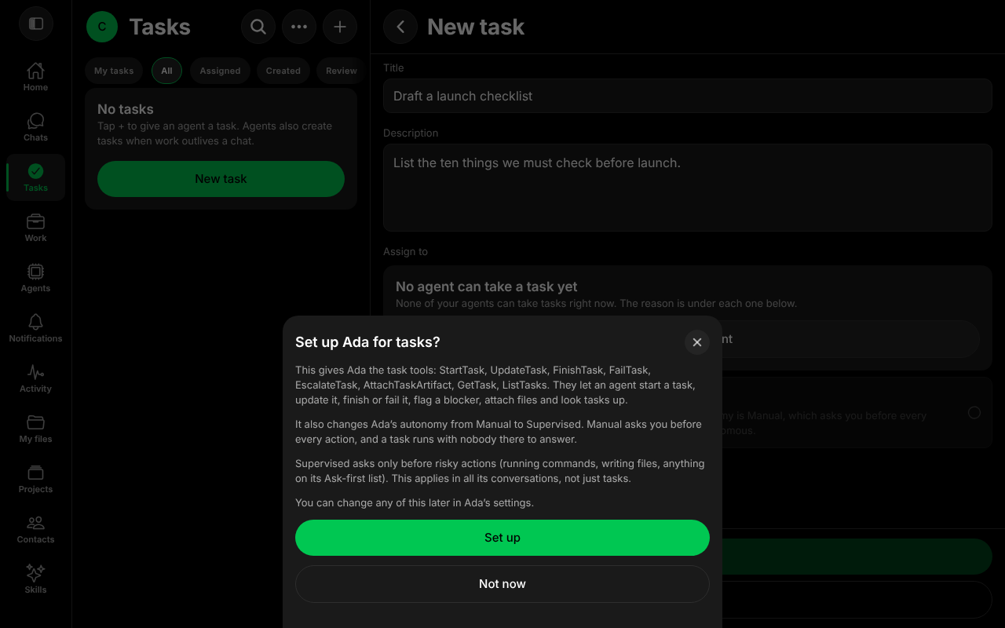1005x628 pixels.
Task: Select the Tasks sidebar icon
Action: [x=35, y=177]
